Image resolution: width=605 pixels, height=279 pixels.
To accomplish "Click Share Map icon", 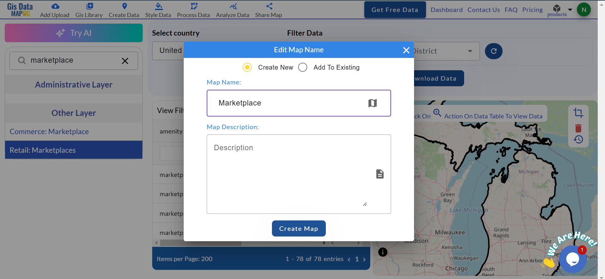I will click(x=269, y=6).
